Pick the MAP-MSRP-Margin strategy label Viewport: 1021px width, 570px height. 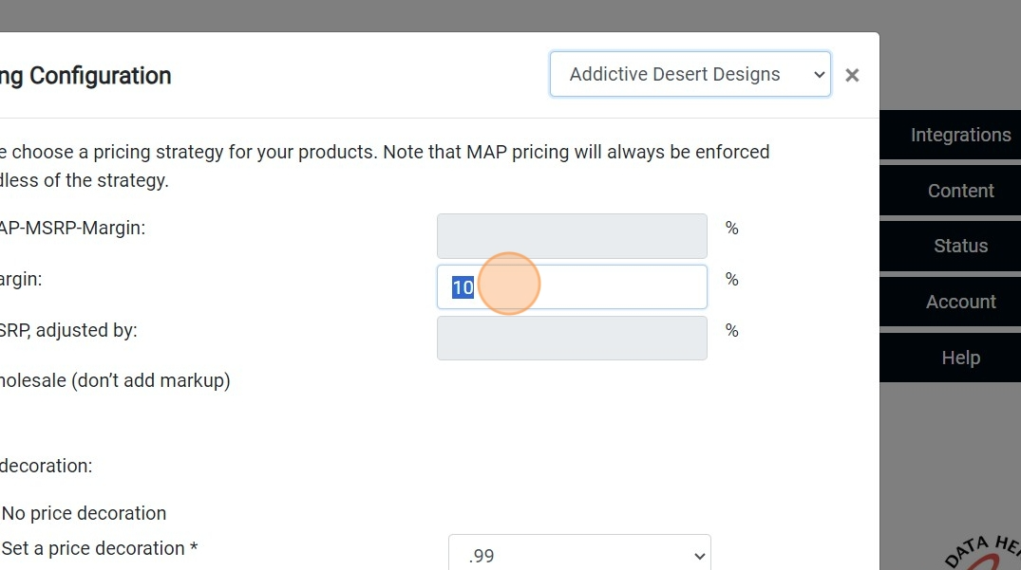[71, 228]
